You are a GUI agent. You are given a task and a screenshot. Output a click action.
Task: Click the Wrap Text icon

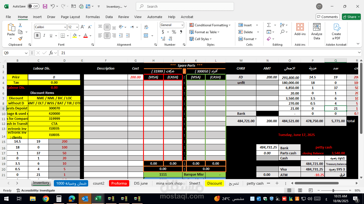[146, 27]
